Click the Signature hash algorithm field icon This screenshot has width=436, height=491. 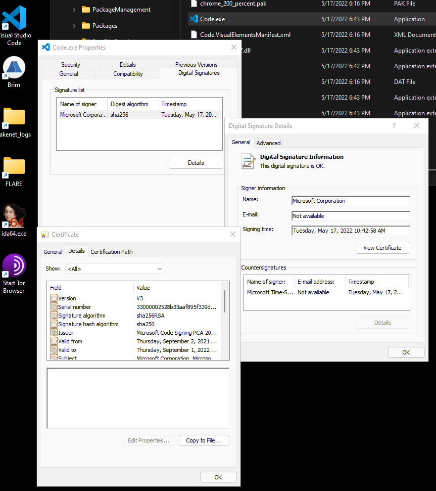(x=54, y=324)
